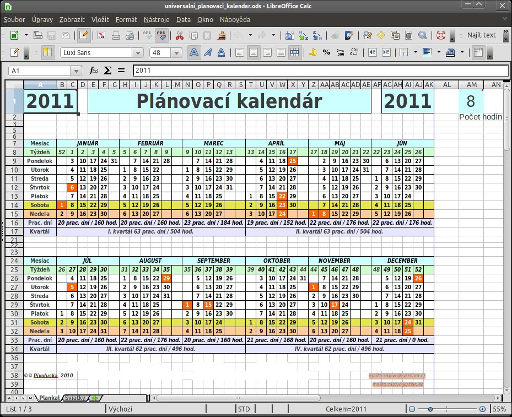Apply Percent number format
Viewport: 512px width, 417px height.
point(326,52)
